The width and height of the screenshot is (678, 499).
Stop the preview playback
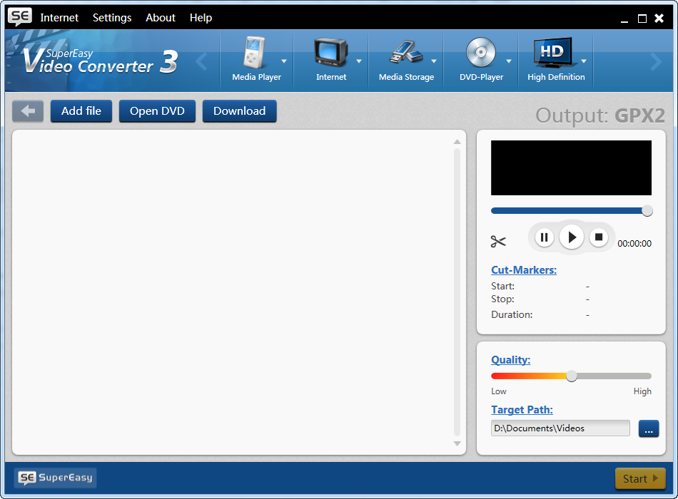(599, 237)
